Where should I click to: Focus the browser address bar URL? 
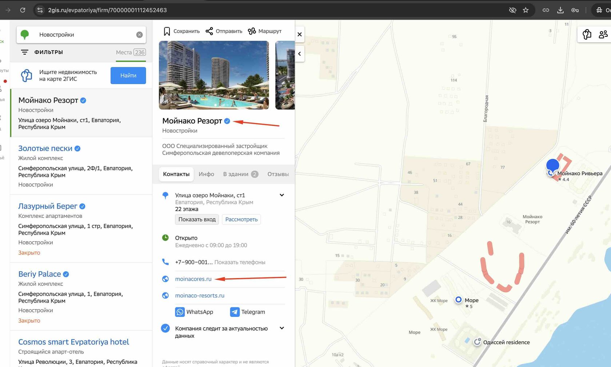(107, 10)
